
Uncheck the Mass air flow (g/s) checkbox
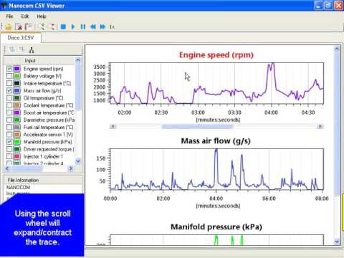(9, 91)
